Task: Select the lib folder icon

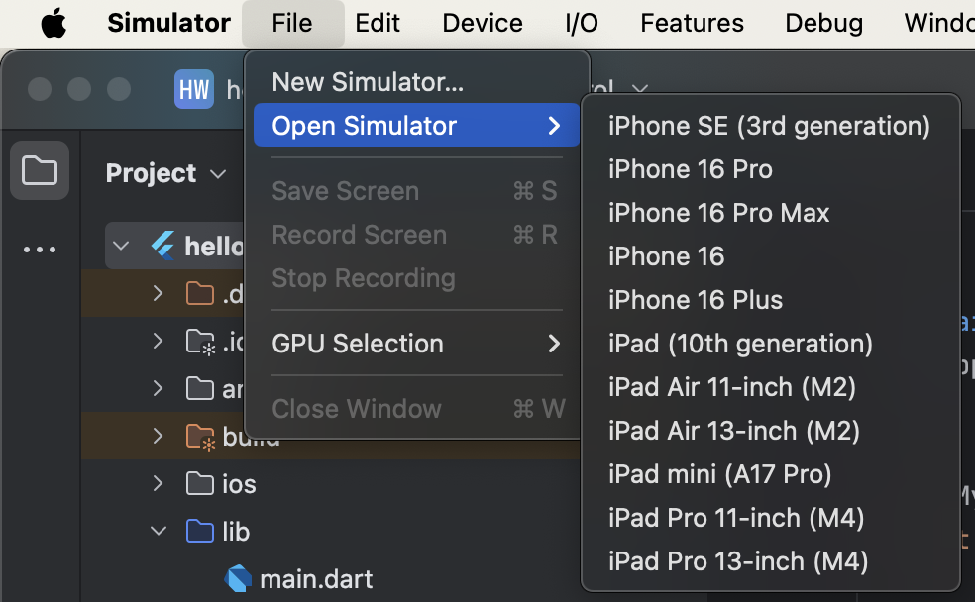Action: (199, 531)
